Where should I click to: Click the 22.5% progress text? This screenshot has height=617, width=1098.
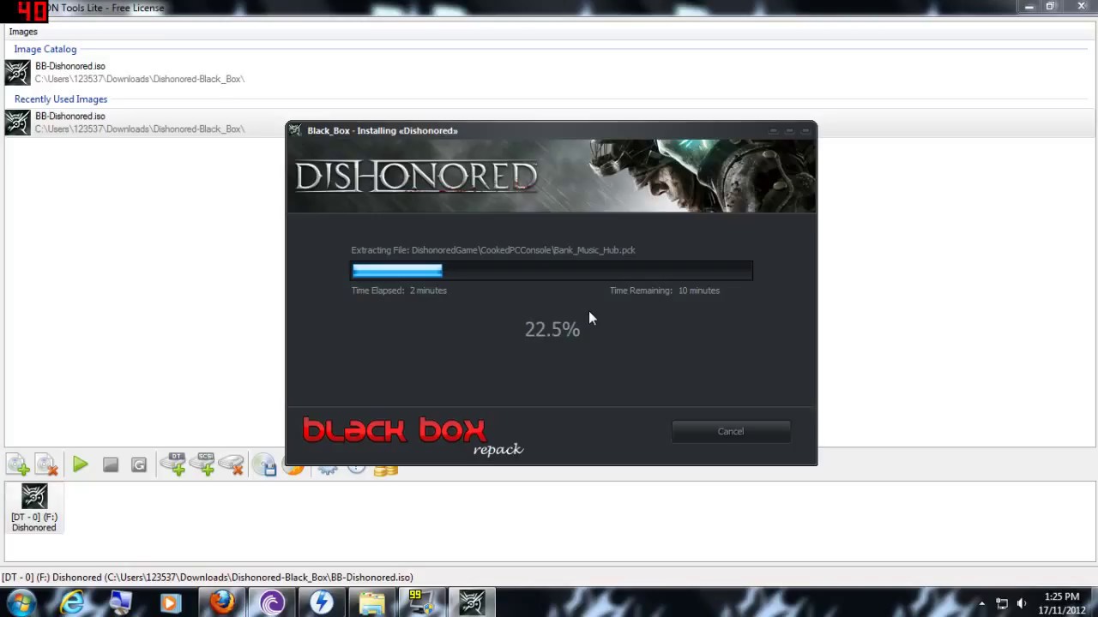click(552, 329)
